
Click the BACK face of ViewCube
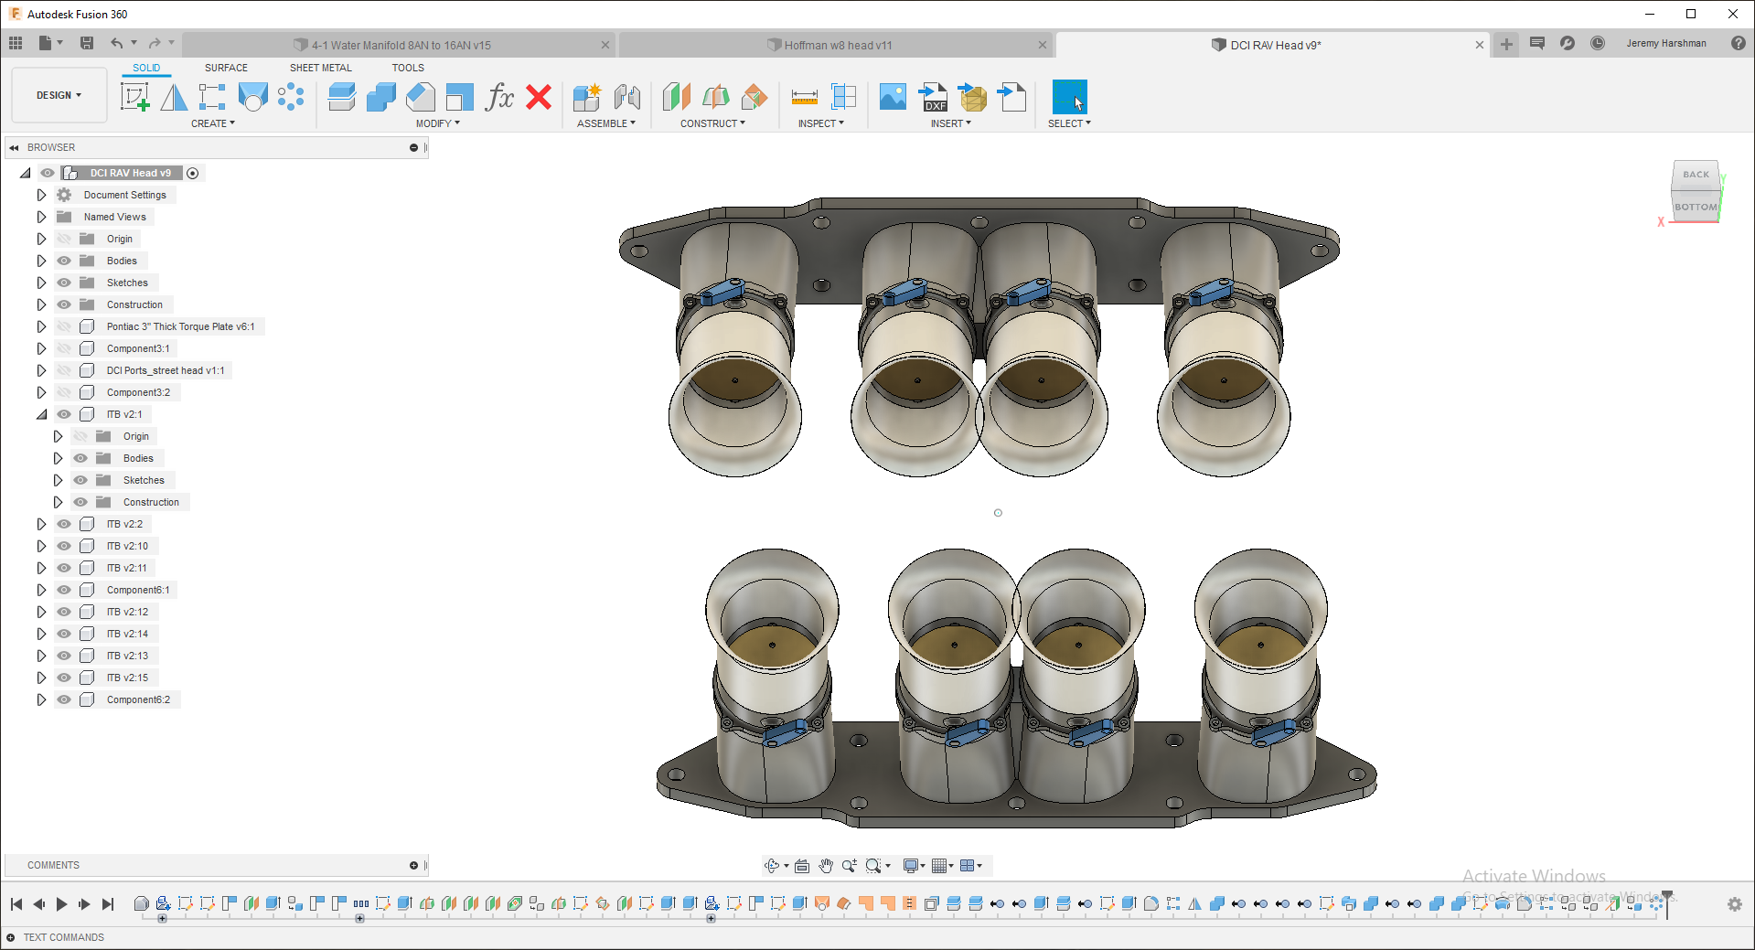(x=1696, y=175)
